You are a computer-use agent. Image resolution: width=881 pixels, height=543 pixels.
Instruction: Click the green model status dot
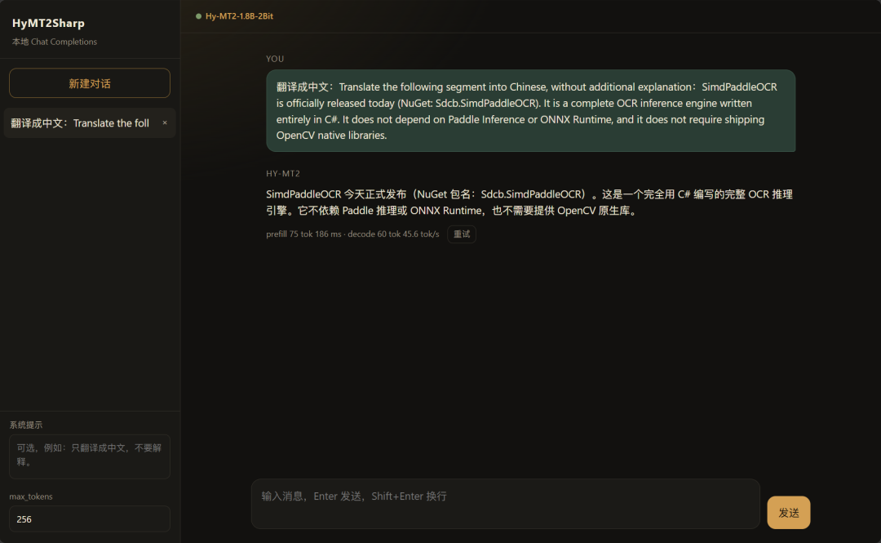click(x=198, y=16)
